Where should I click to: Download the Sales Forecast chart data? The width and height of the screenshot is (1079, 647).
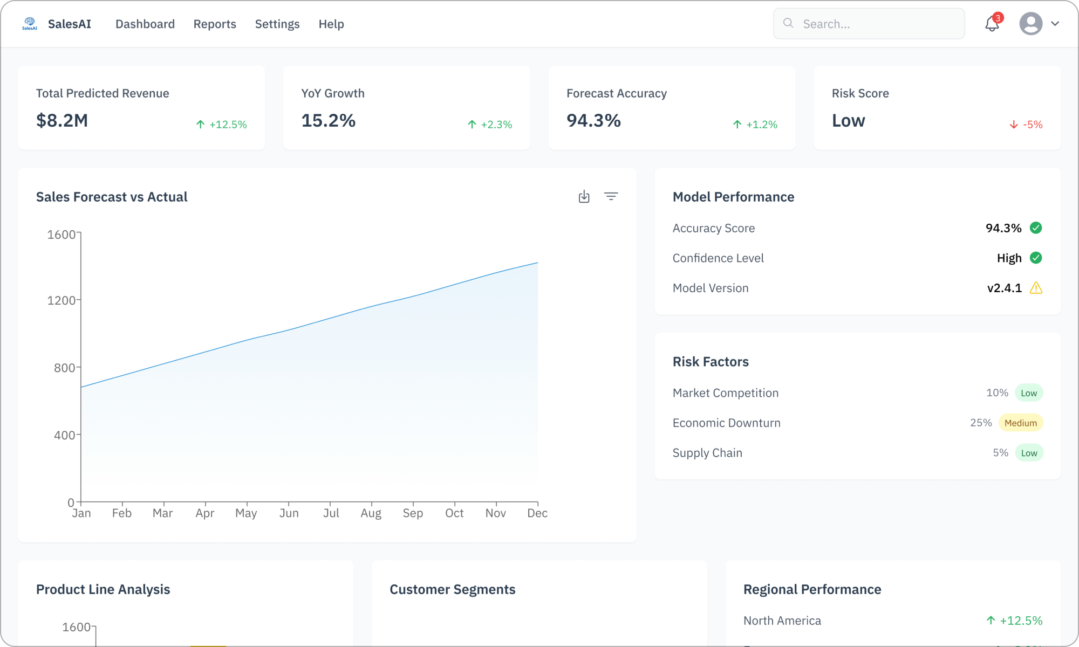(x=584, y=196)
